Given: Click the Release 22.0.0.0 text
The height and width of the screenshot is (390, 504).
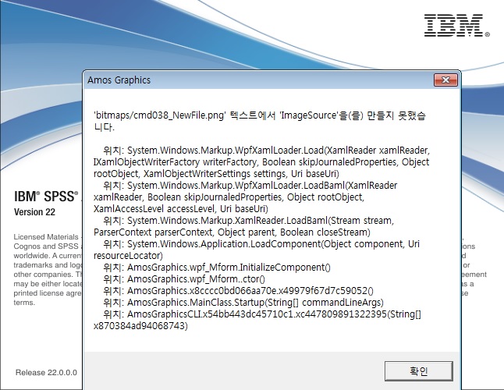Looking at the screenshot, I should tap(46, 372).
